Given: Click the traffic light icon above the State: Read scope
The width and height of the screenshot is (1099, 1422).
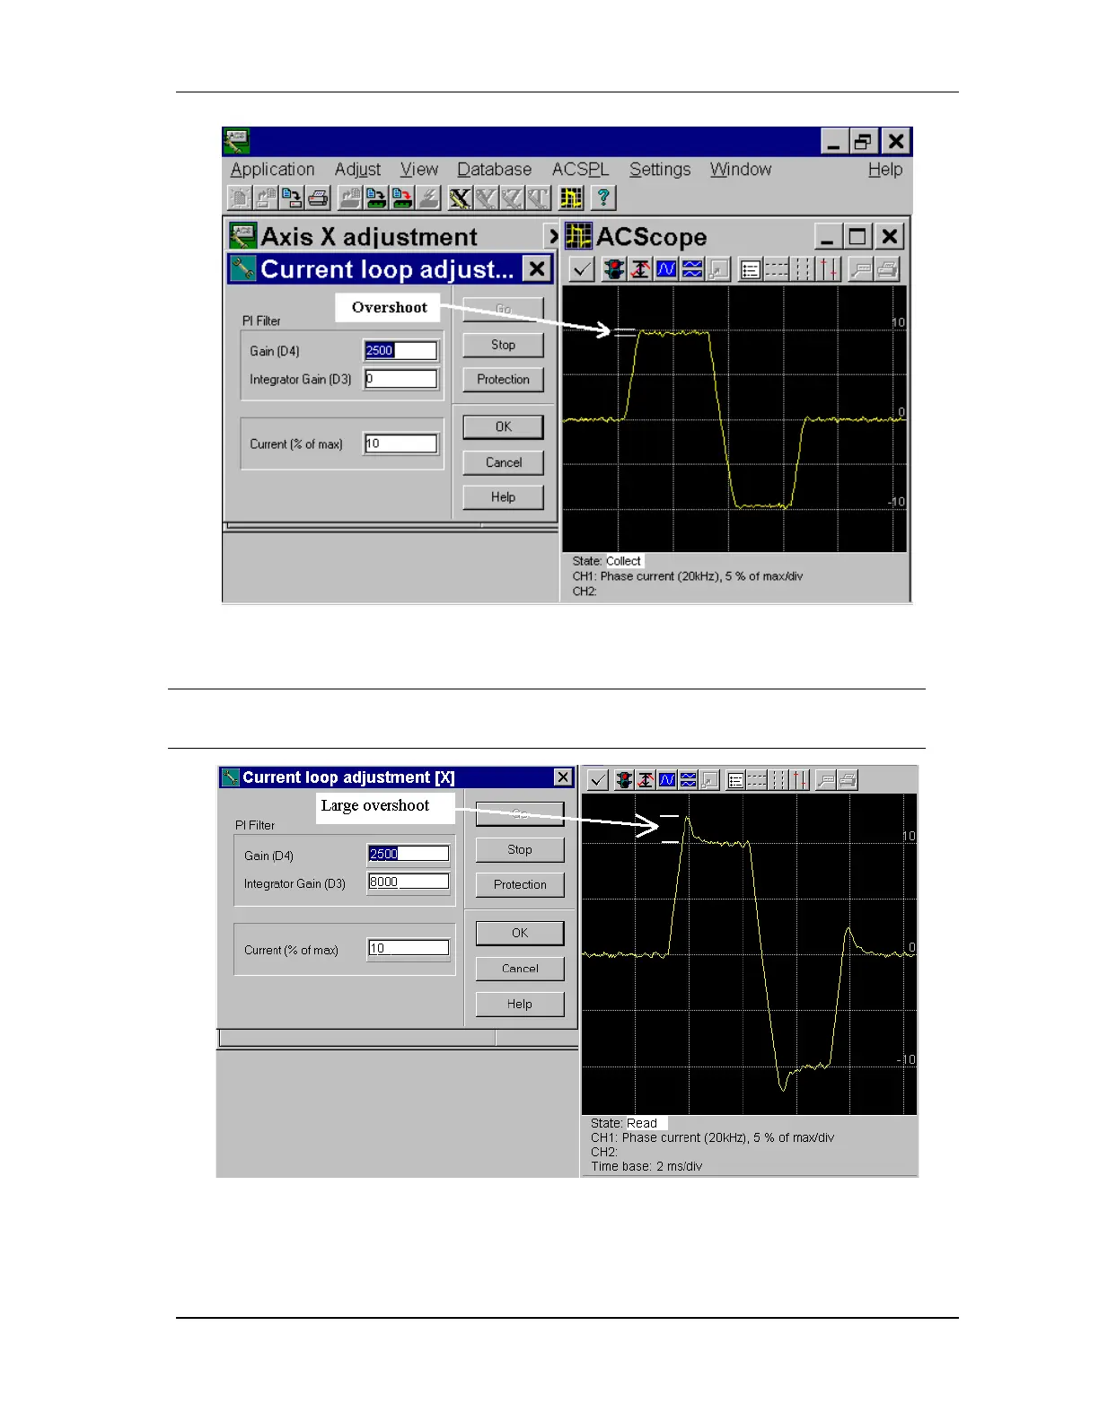Looking at the screenshot, I should point(624,780).
